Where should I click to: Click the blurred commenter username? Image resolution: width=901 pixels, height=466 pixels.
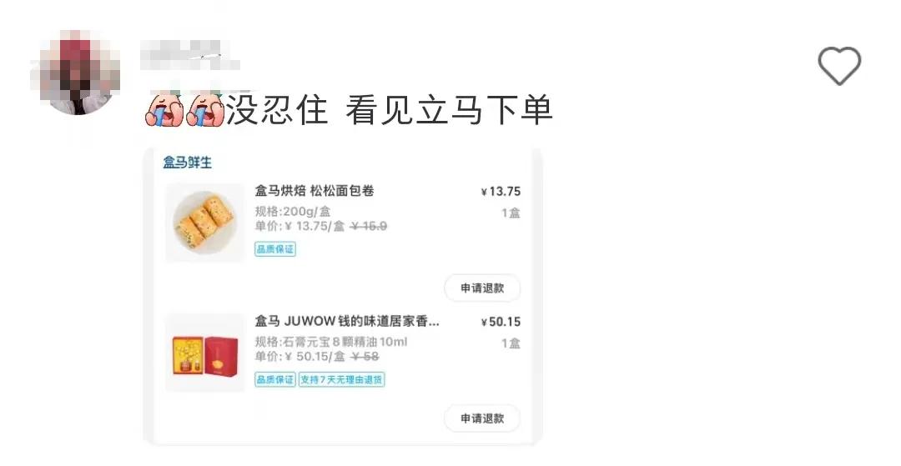pyautogui.click(x=189, y=56)
